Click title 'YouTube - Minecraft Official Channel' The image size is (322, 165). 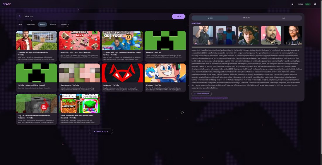click(x=31, y=85)
